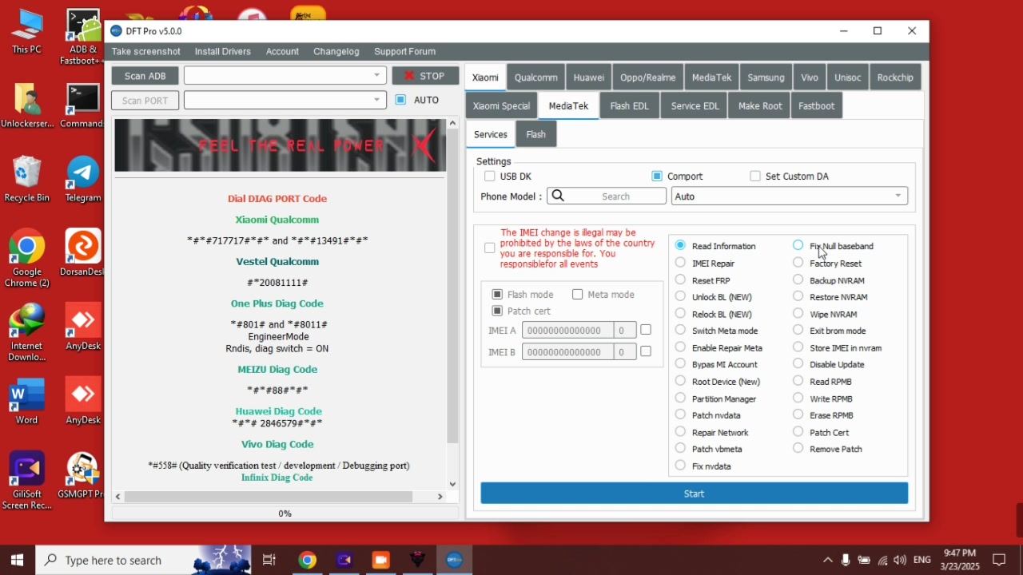Open the GSMGPT Pro desktop shortcut
Image resolution: width=1023 pixels, height=575 pixels.
tap(83, 475)
